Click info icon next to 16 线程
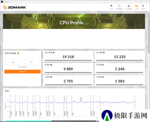This screenshot has width=150, height=122. [104, 53]
